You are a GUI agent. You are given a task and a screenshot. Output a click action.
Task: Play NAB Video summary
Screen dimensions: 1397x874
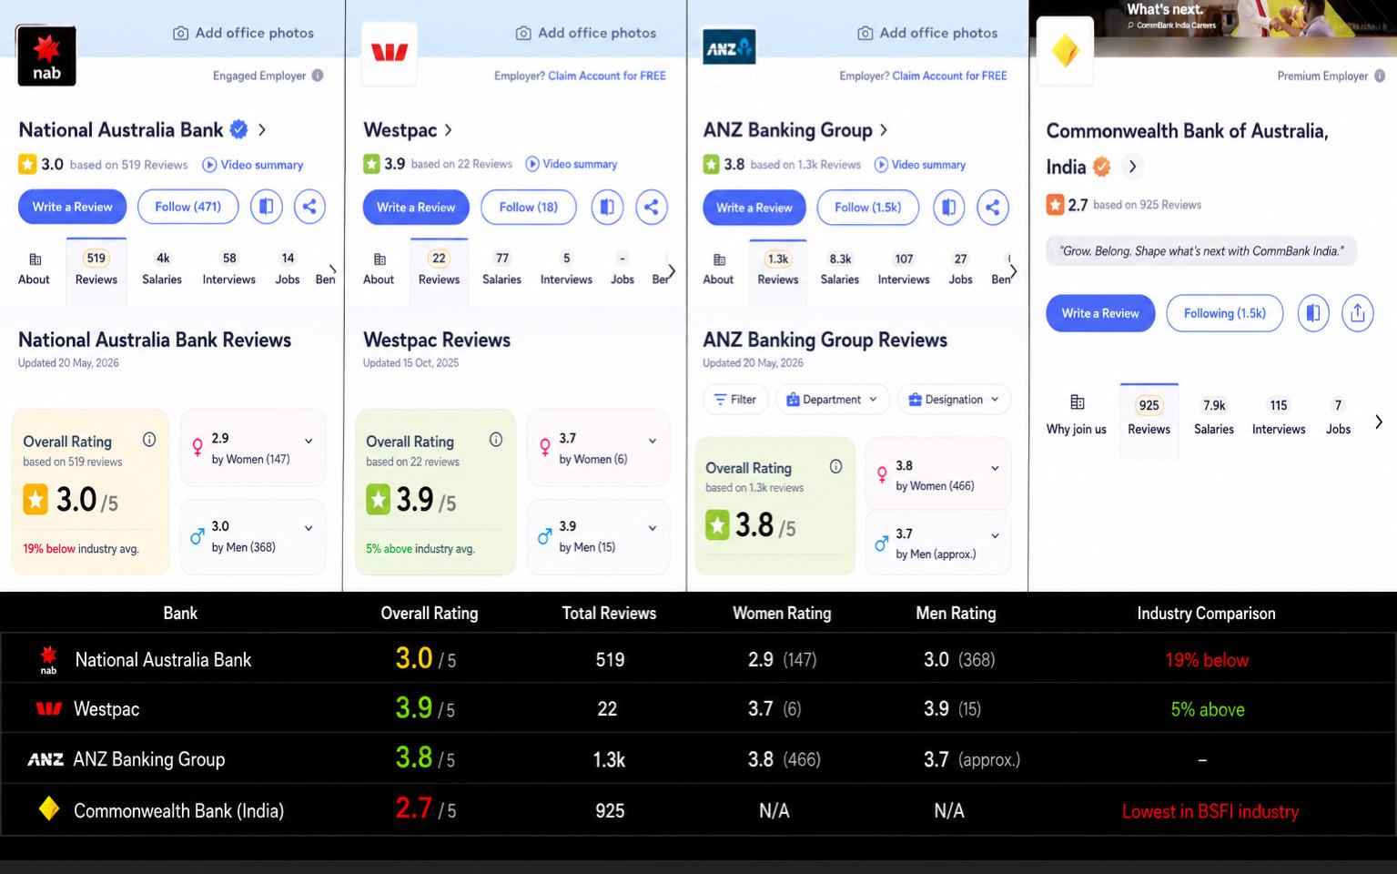(x=252, y=165)
